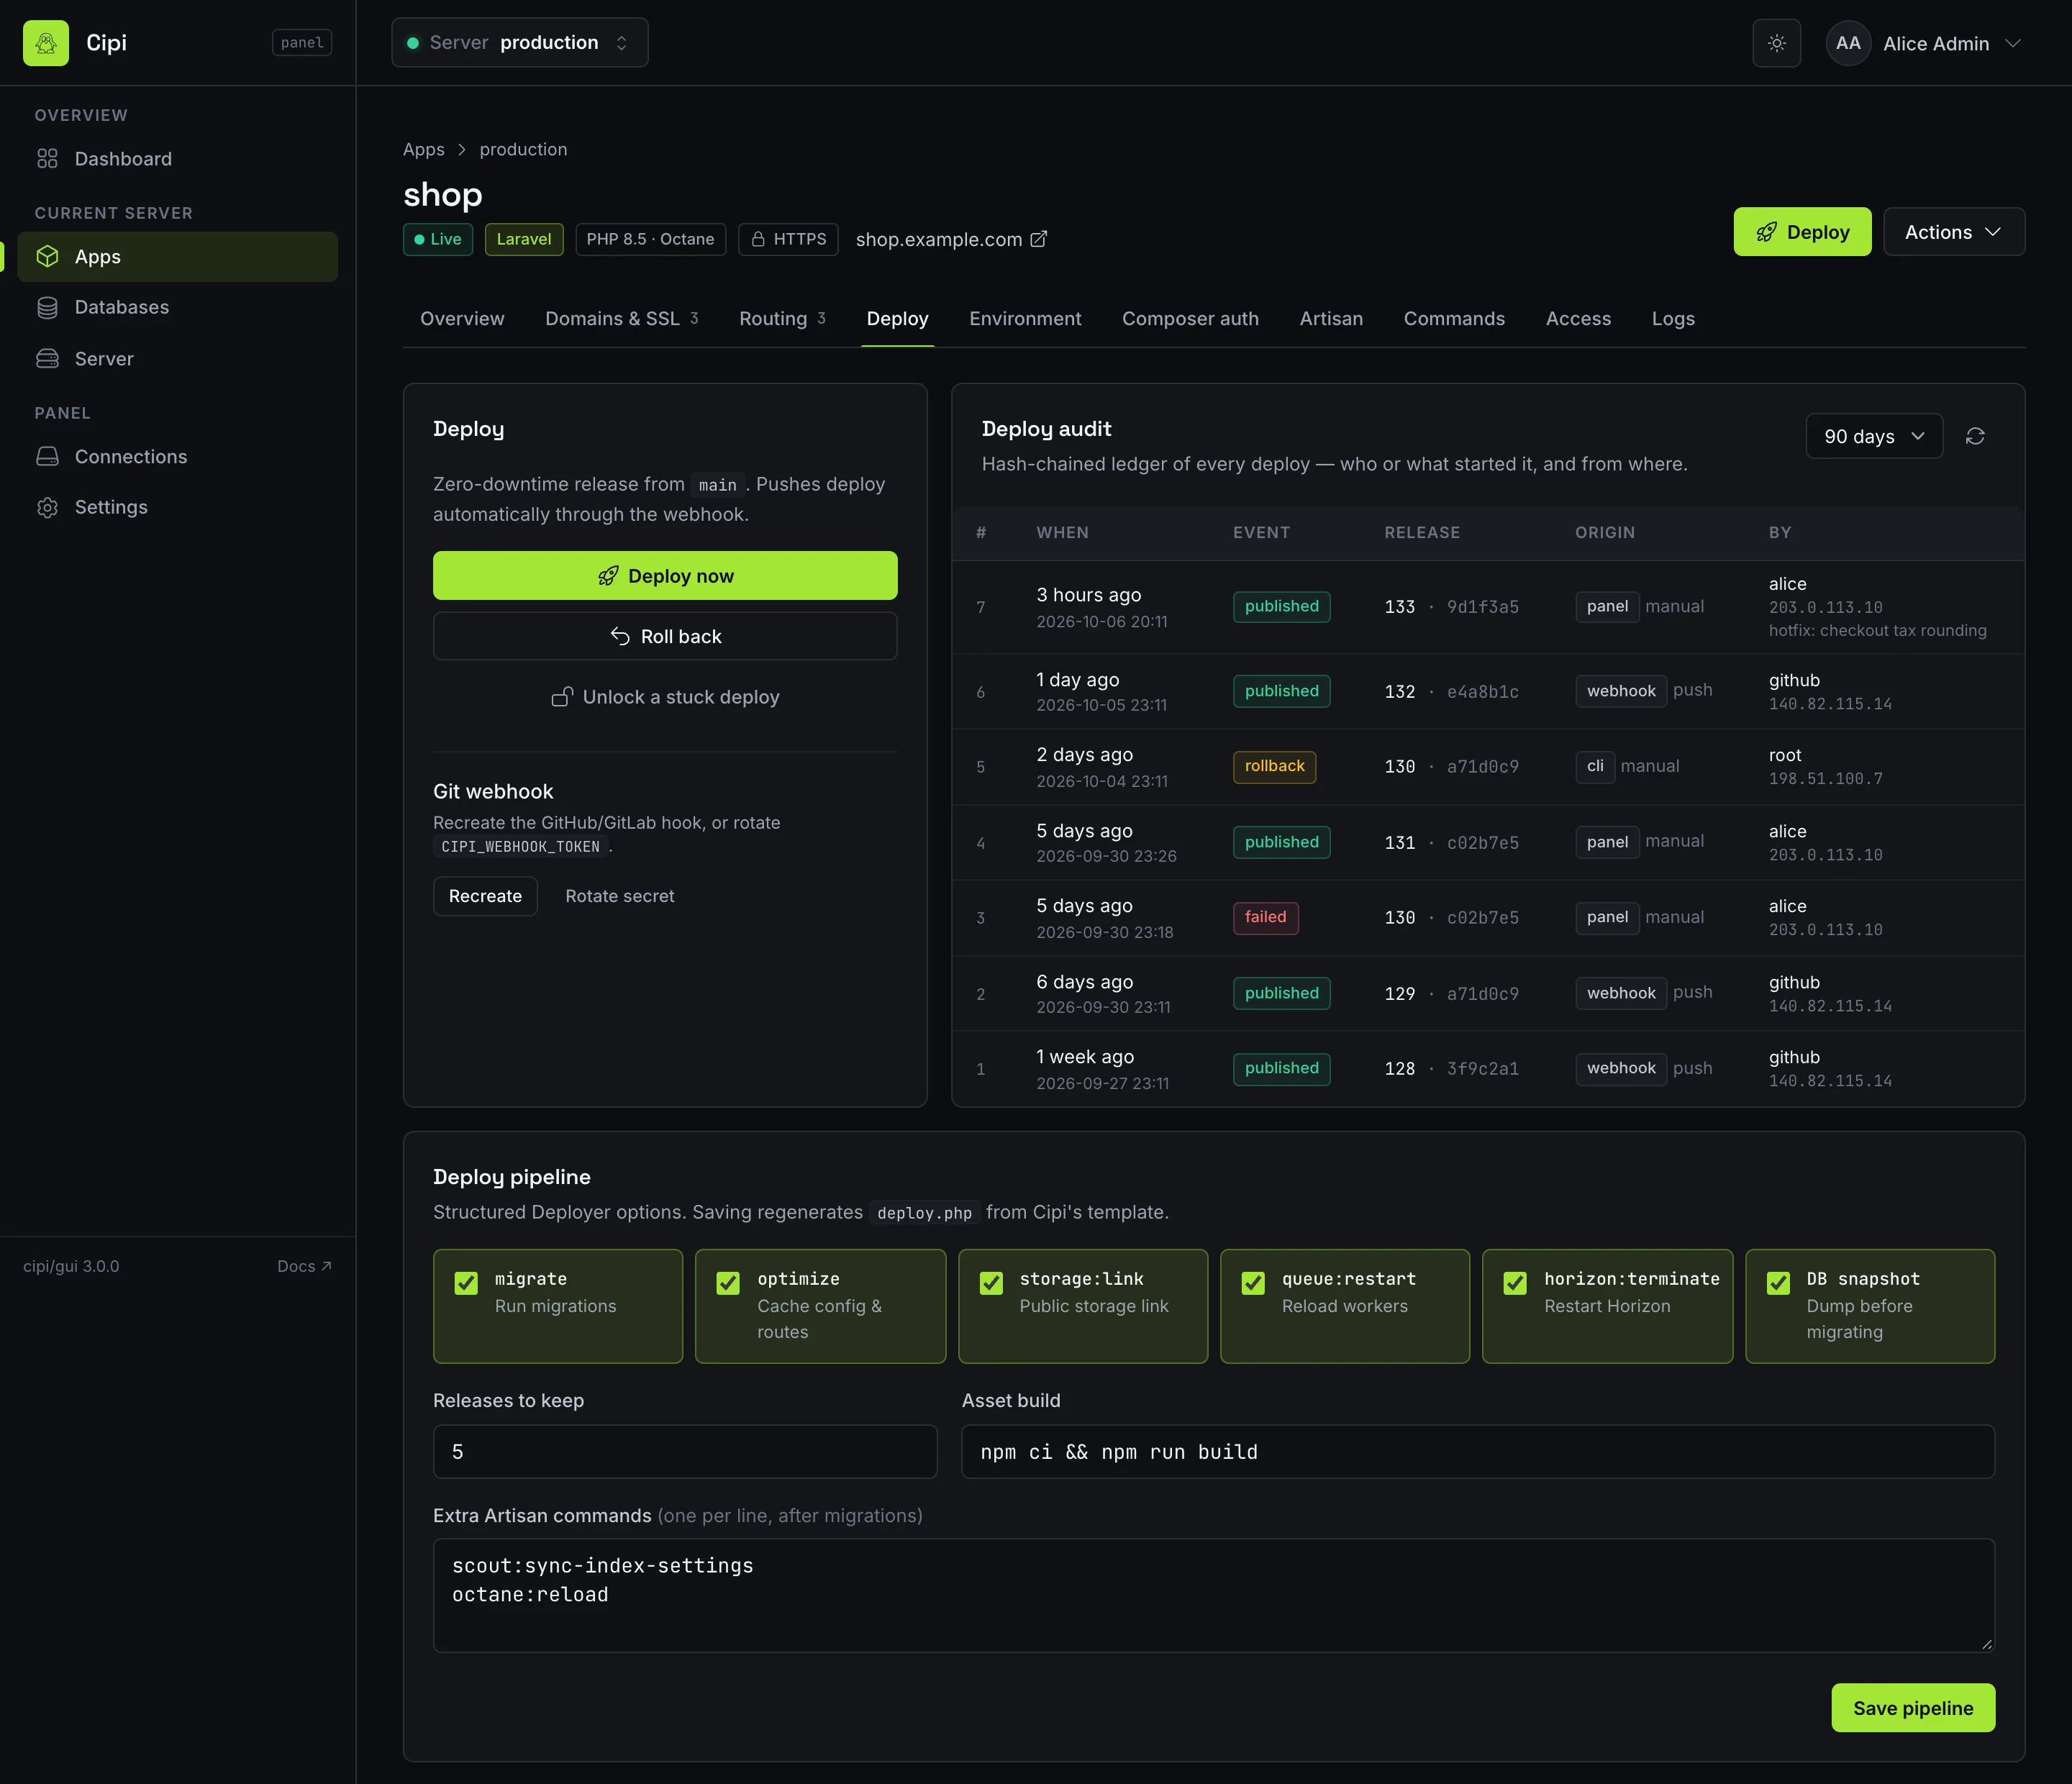Click the refresh icon in Deploy audit
This screenshot has width=2072, height=1784.
[x=1974, y=436]
